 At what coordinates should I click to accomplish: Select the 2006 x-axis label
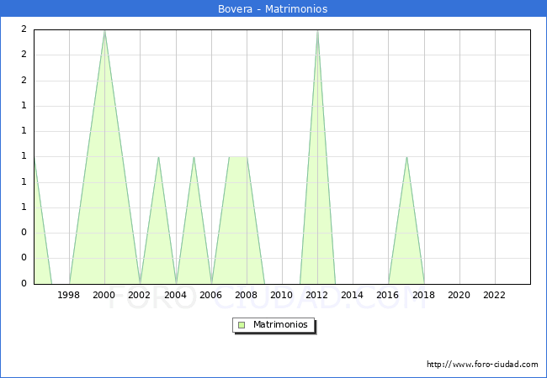pyautogui.click(x=210, y=295)
